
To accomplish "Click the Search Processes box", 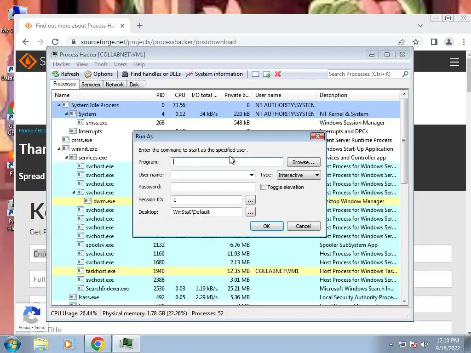I will [x=364, y=74].
